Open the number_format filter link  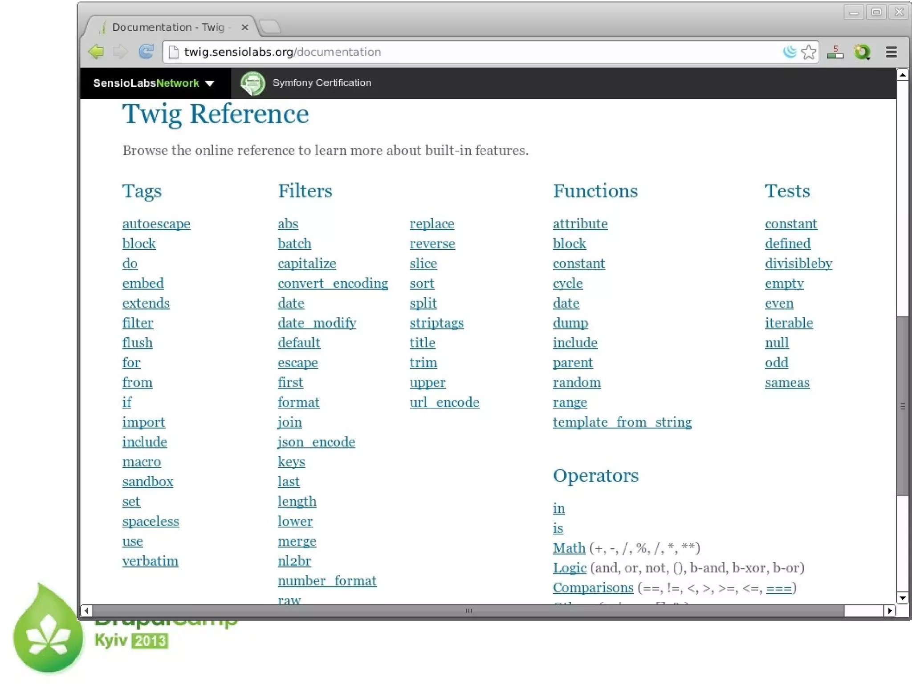[327, 581]
